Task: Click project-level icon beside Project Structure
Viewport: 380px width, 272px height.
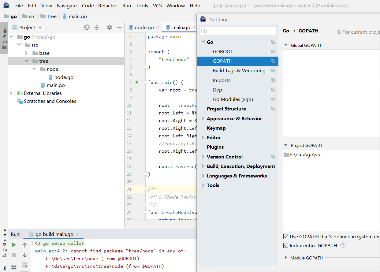Action: coord(273,109)
